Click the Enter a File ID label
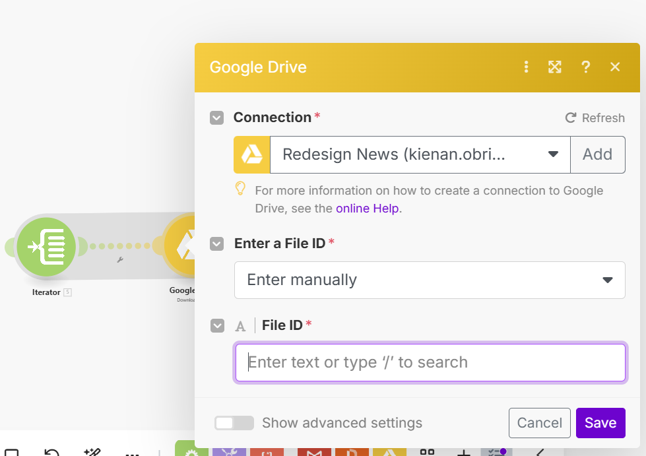 [280, 244]
